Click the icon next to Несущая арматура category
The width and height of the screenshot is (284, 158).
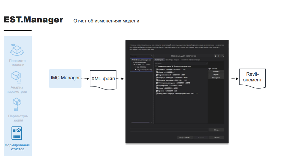pos(157,78)
